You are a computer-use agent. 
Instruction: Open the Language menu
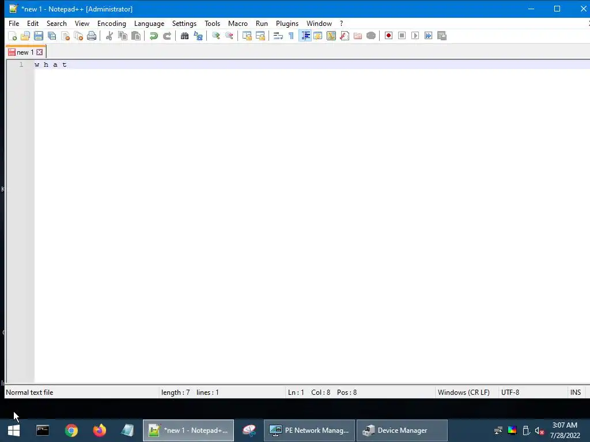[x=149, y=23]
